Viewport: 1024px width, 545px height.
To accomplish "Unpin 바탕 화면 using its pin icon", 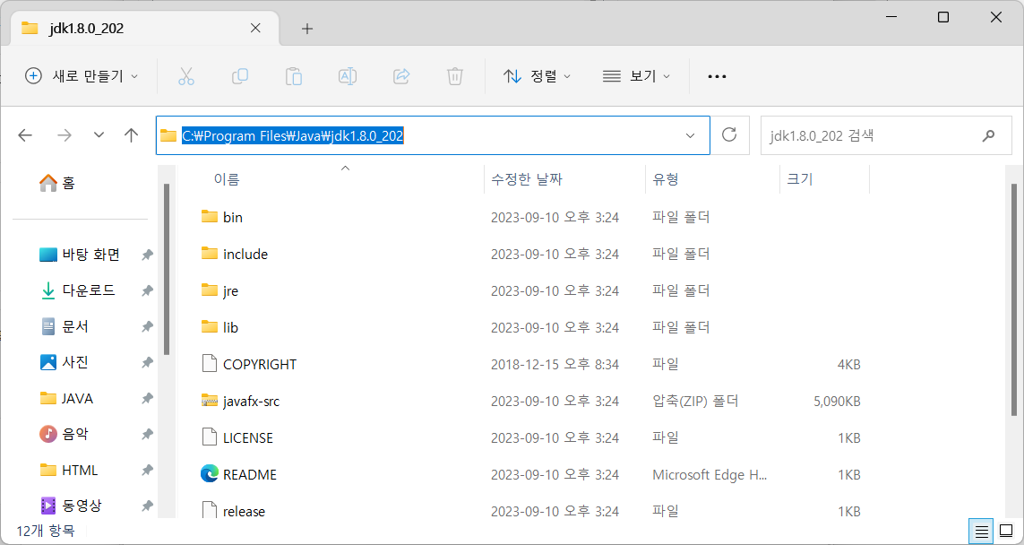I will pos(148,255).
